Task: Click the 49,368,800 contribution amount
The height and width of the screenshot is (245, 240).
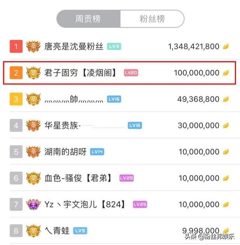Action: coord(198,99)
